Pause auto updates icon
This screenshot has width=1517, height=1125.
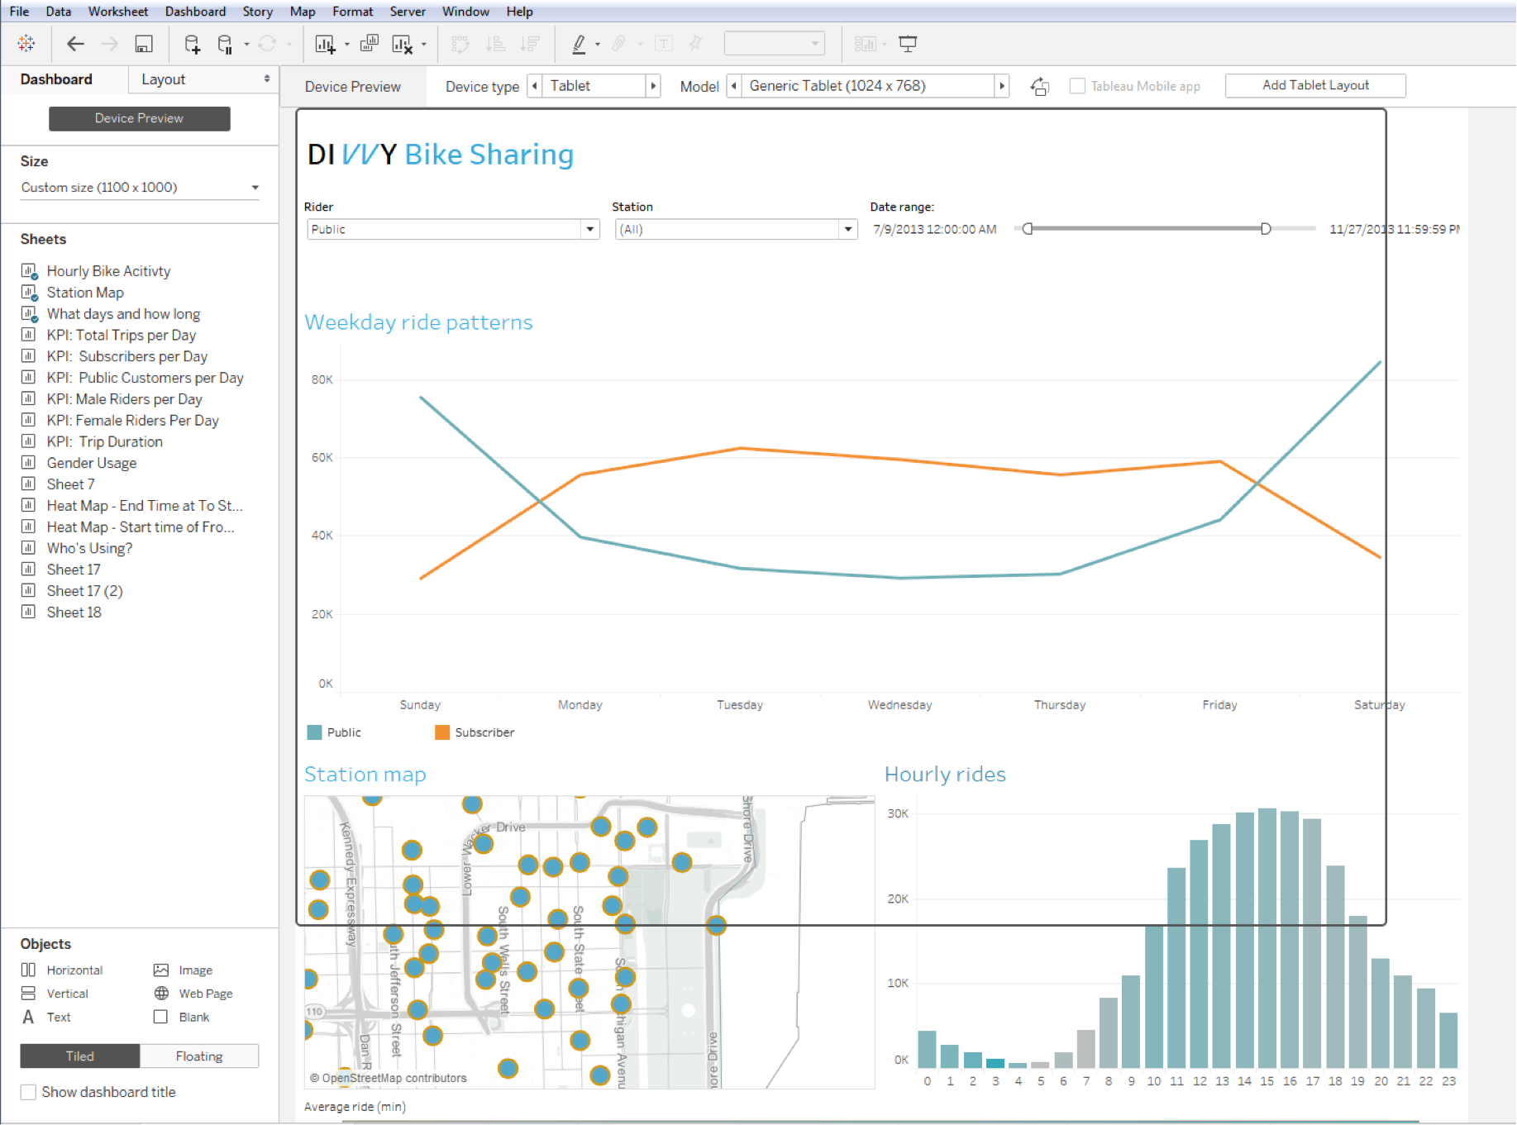(224, 44)
